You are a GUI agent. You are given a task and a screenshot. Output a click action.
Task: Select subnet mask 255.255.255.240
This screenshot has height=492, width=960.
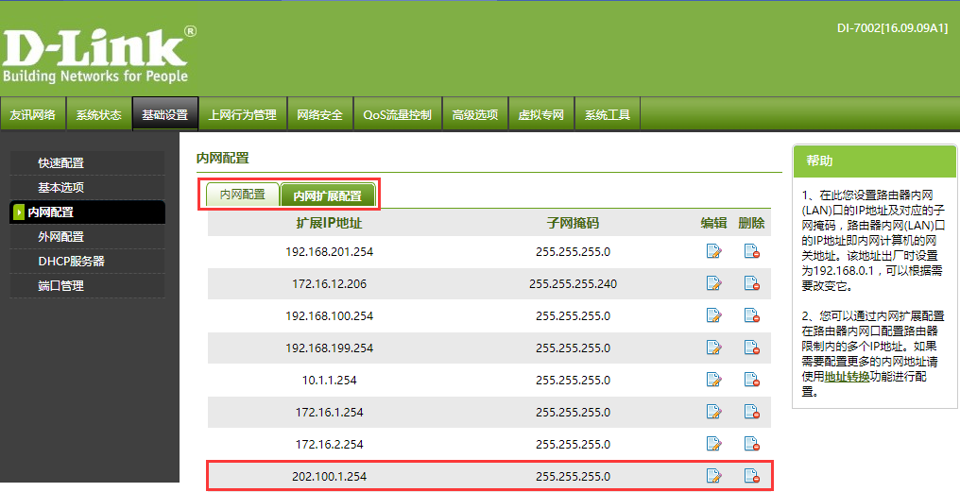pos(573,283)
